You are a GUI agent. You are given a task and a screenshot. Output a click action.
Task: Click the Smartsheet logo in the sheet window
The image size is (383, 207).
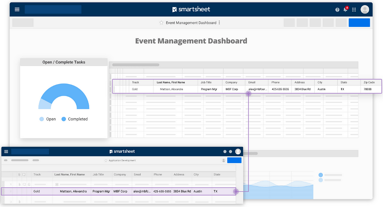[122, 152]
